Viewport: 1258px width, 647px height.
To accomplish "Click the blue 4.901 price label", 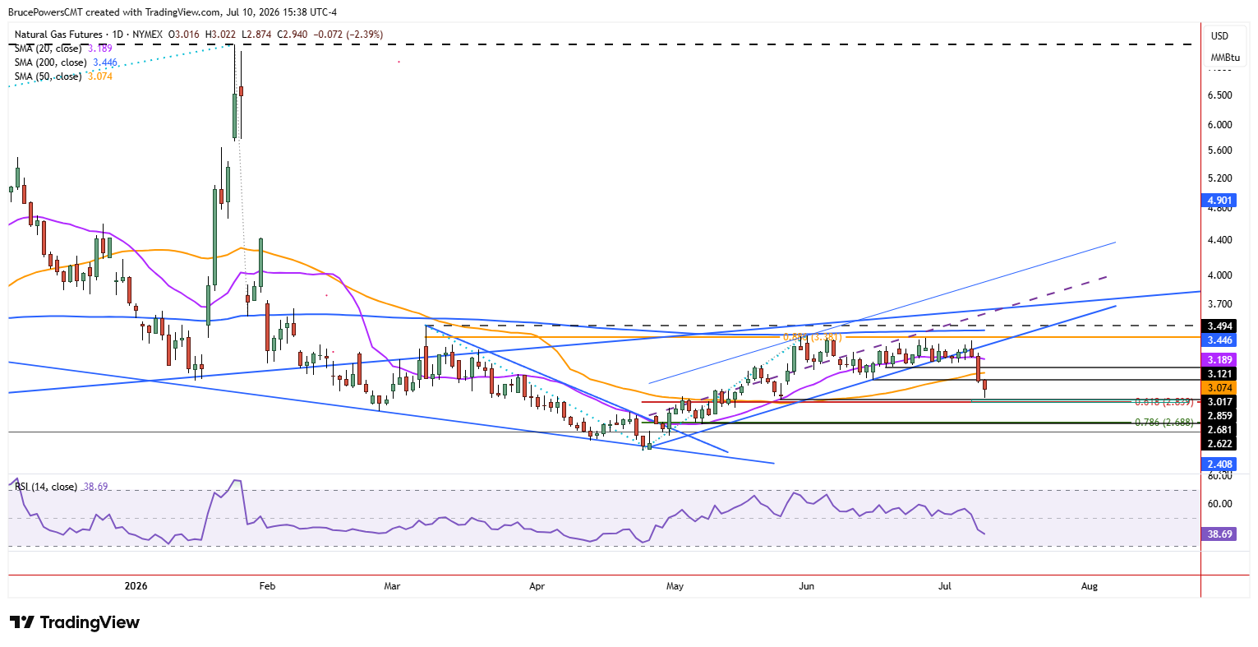I will [x=1219, y=200].
